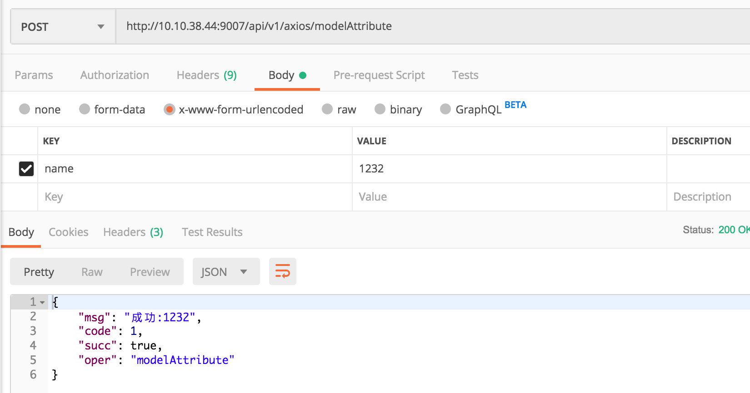Screen dimensions: 750x393
Task: Click the request URL field
Action: 433,26
